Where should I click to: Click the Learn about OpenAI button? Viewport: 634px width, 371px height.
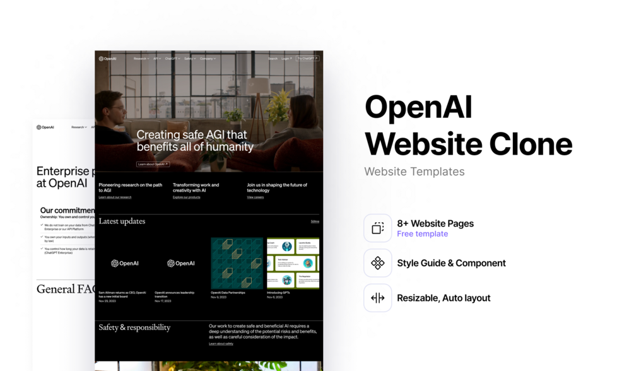(x=153, y=164)
